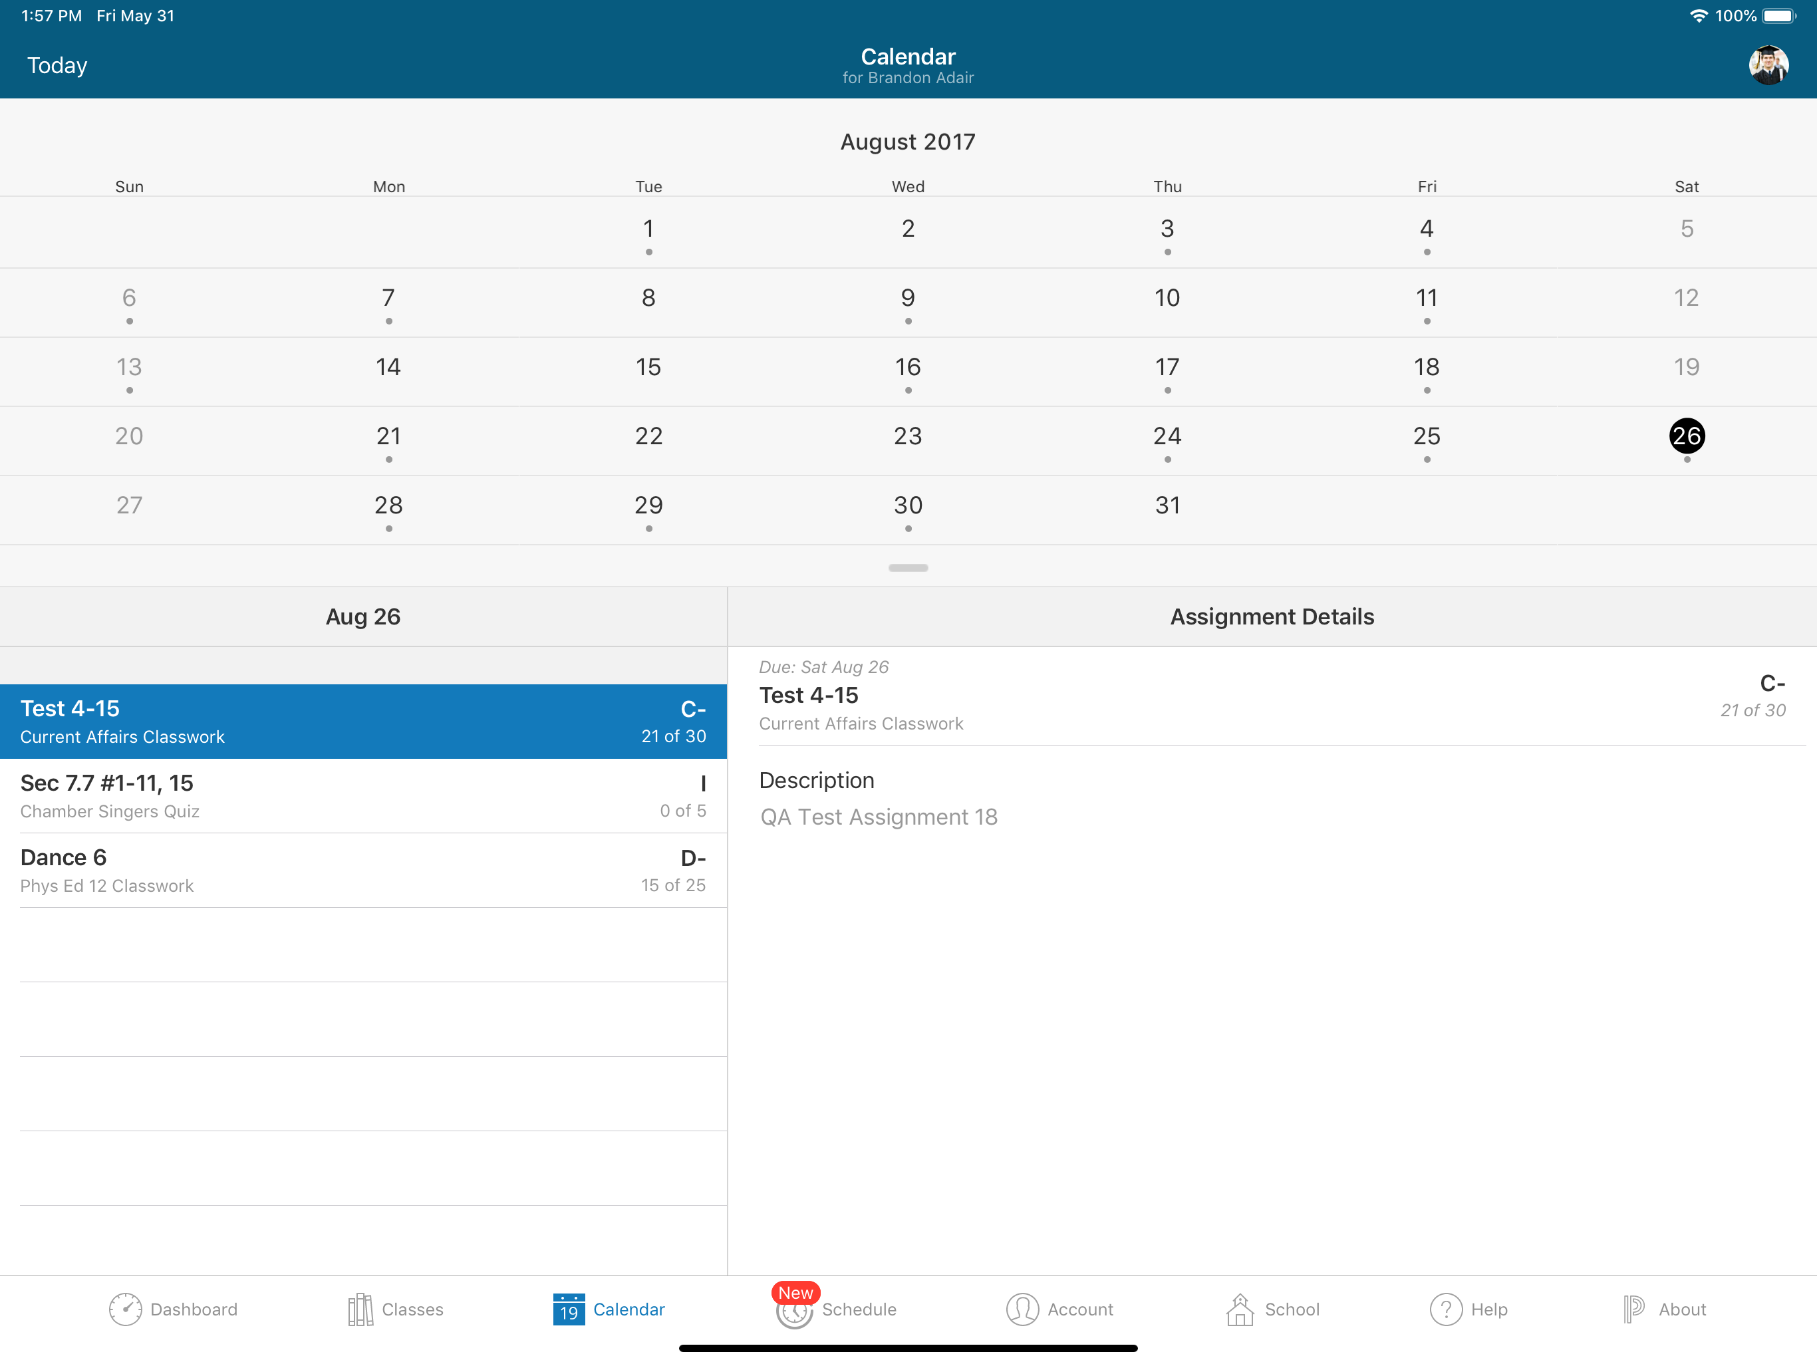Switch to the Dashboard tab

pyautogui.click(x=172, y=1309)
